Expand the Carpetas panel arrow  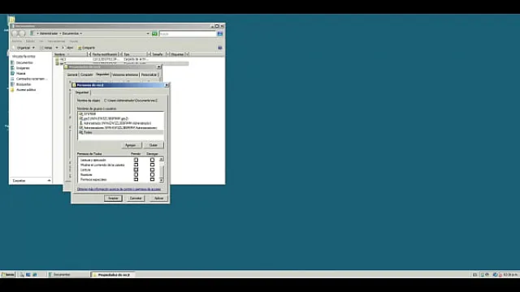pyautogui.click(x=49, y=181)
